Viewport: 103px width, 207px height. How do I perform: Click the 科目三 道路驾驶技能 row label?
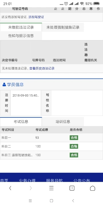click(x=17, y=155)
